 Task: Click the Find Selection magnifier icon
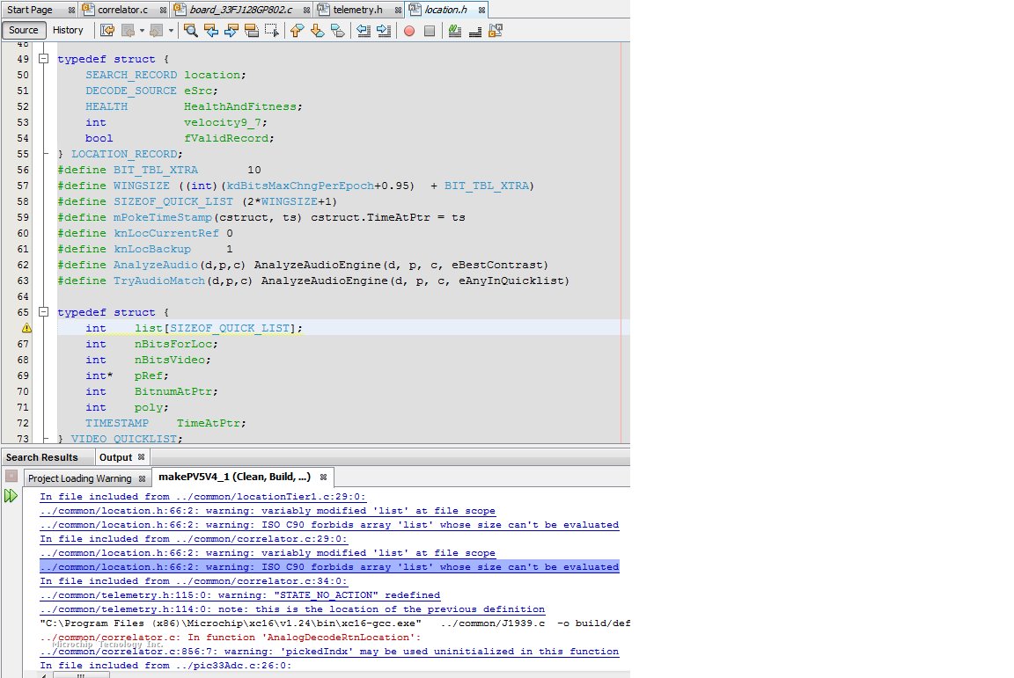tap(190, 30)
